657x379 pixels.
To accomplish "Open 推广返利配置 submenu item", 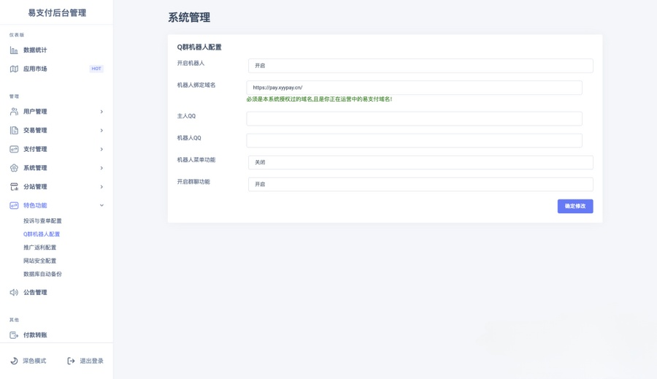I will pos(40,248).
